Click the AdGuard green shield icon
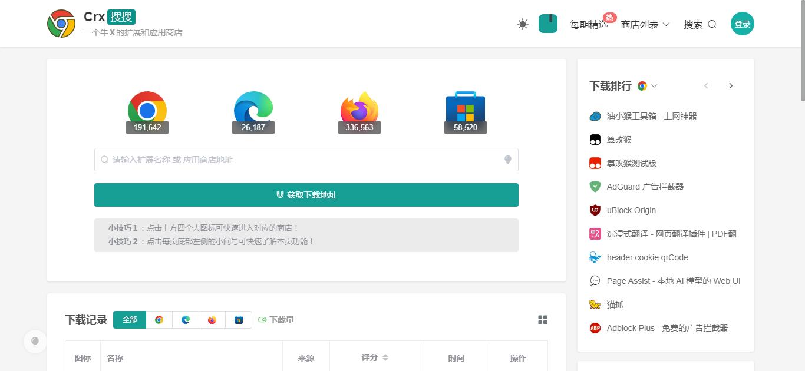Image resolution: width=805 pixels, height=371 pixels. pos(595,187)
